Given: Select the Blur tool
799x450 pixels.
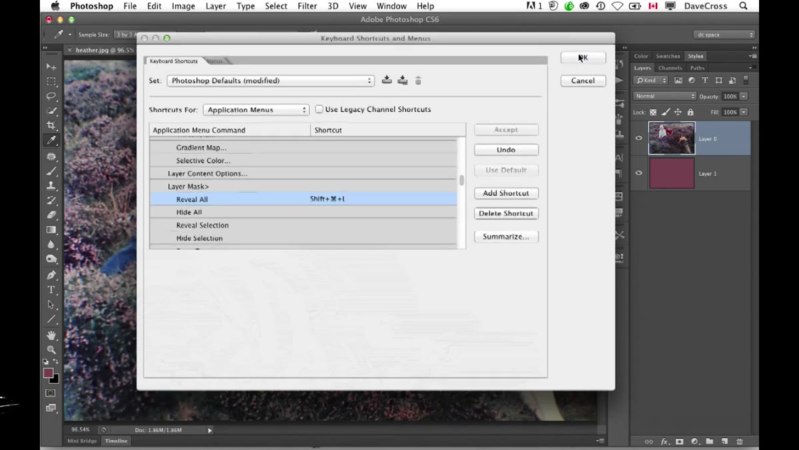Looking at the screenshot, I should [x=51, y=244].
